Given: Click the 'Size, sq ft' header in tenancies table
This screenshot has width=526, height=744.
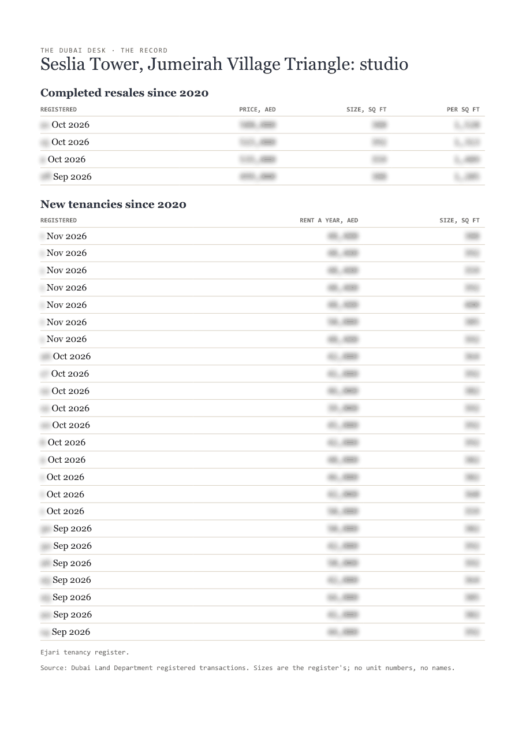Looking at the screenshot, I should point(460,220).
